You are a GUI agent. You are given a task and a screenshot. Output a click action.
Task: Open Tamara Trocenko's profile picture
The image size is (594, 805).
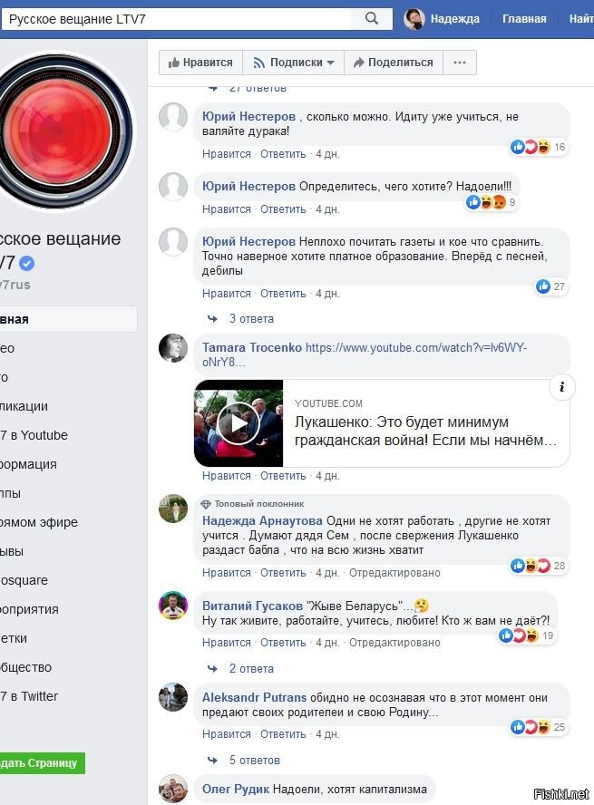click(x=173, y=348)
